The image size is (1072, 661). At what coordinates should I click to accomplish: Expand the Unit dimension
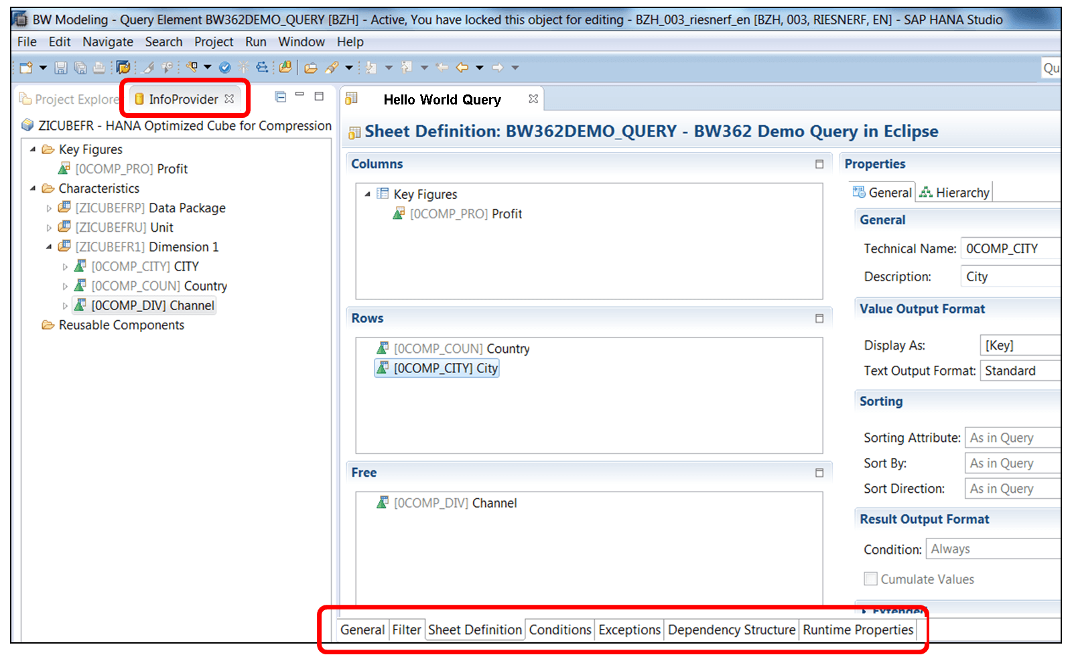click(49, 228)
